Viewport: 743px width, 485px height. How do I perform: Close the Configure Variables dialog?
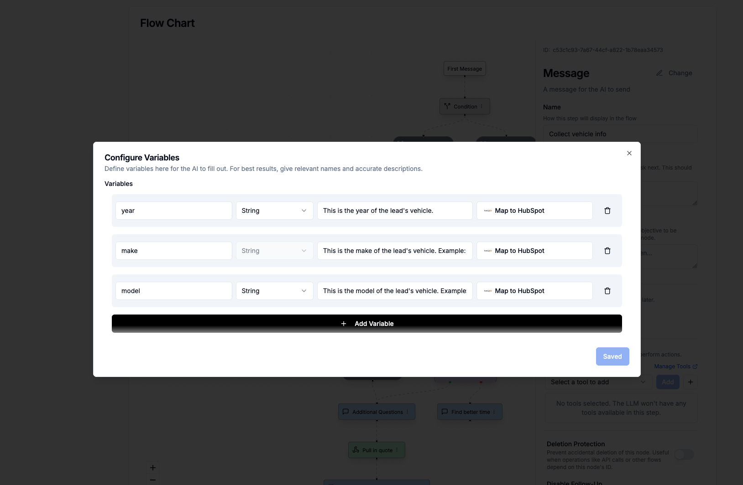click(629, 153)
